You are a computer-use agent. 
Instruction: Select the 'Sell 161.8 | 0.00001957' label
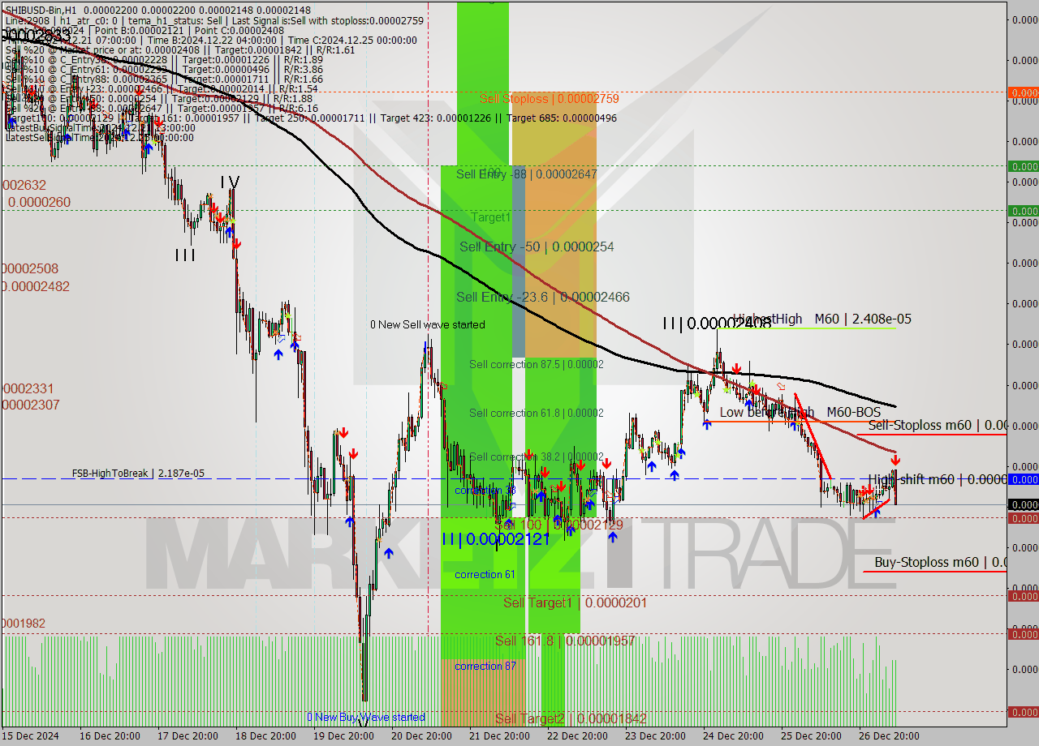coord(565,641)
